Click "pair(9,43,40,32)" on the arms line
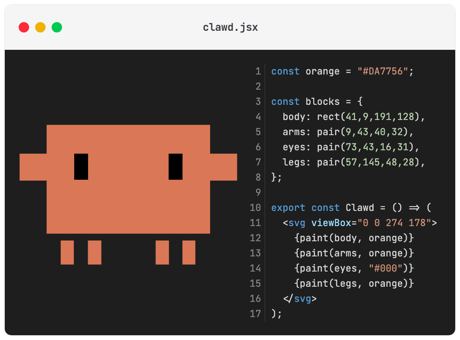The height and width of the screenshot is (340, 460). click(362, 132)
